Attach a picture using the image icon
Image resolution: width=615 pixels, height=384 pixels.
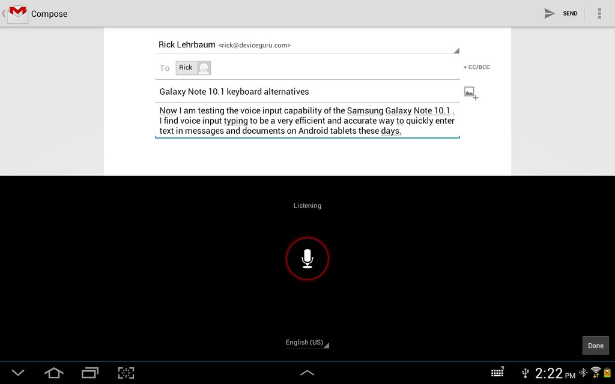point(471,93)
